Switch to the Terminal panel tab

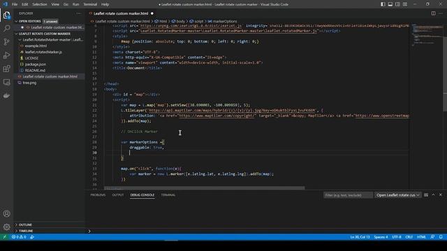point(168,195)
